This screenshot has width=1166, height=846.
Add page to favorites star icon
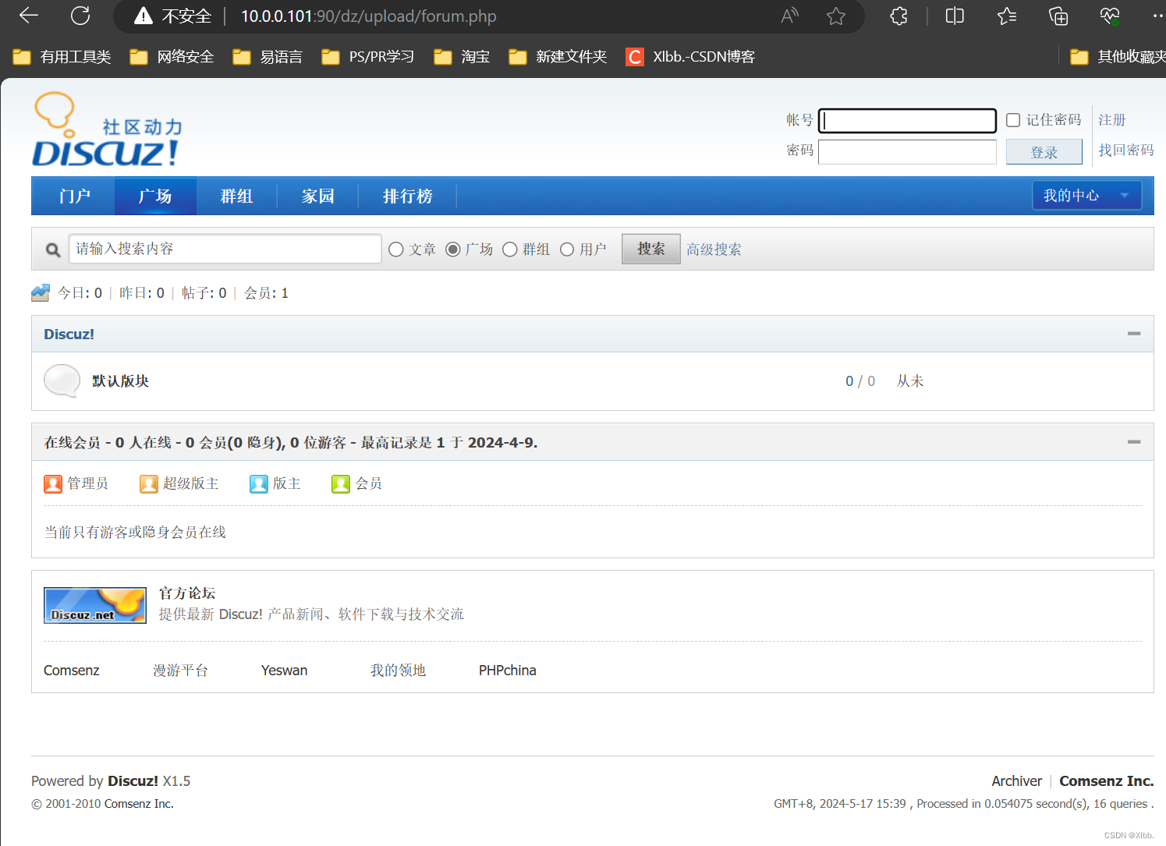[x=836, y=16]
